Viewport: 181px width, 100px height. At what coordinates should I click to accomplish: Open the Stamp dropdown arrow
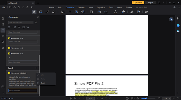click(118, 12)
